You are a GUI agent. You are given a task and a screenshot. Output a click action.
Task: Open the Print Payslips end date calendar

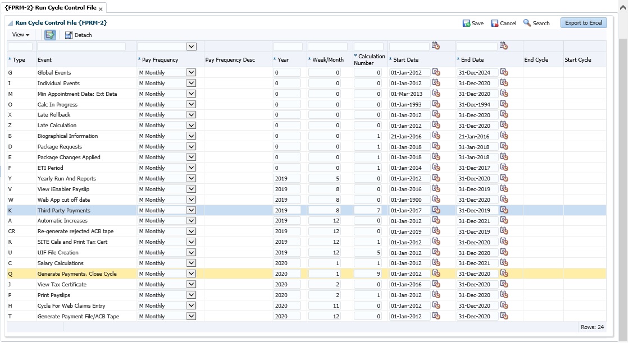coord(504,295)
